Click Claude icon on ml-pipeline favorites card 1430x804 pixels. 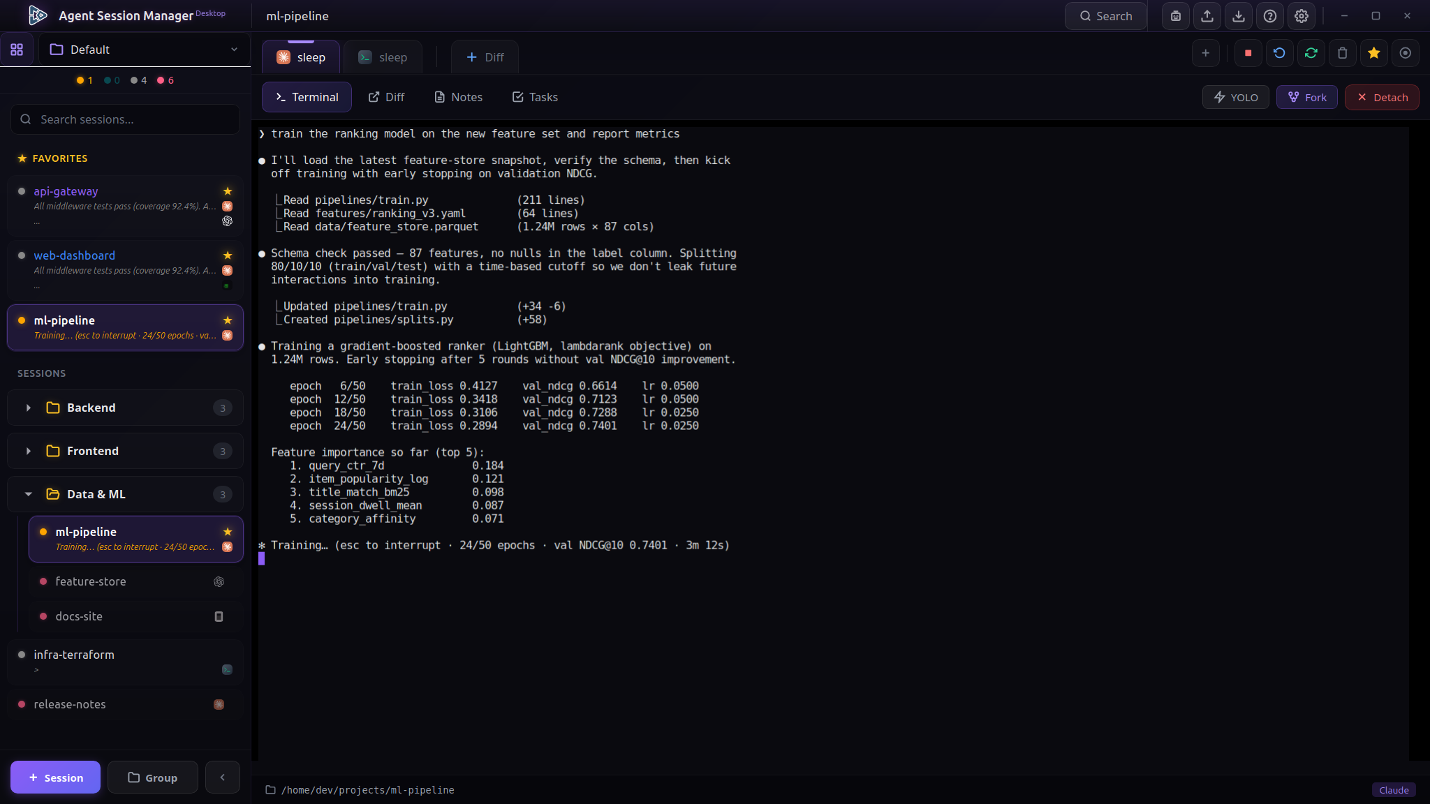227,335
